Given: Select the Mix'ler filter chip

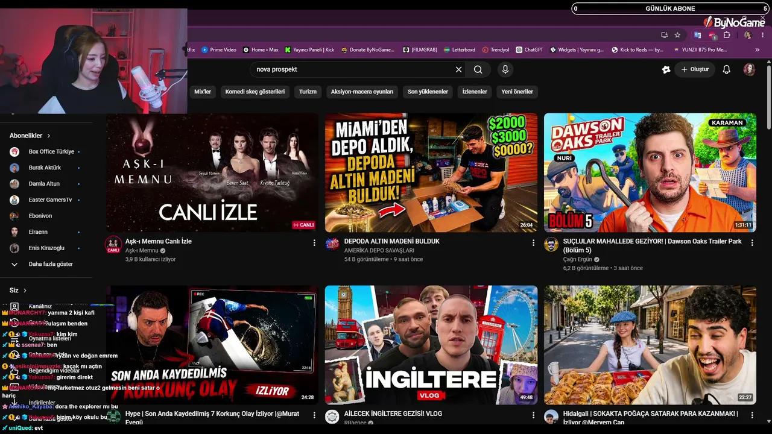Looking at the screenshot, I should 203,92.
